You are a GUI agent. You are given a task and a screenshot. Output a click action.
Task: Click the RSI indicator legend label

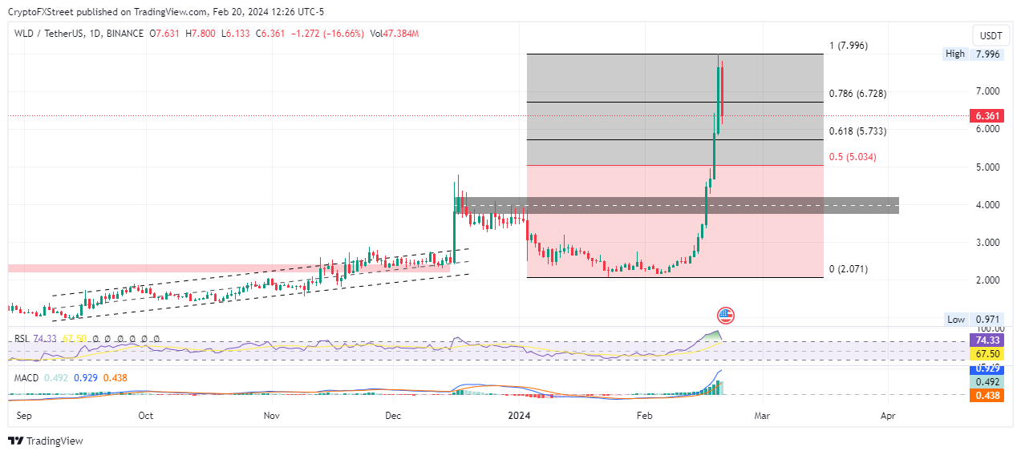pos(22,339)
